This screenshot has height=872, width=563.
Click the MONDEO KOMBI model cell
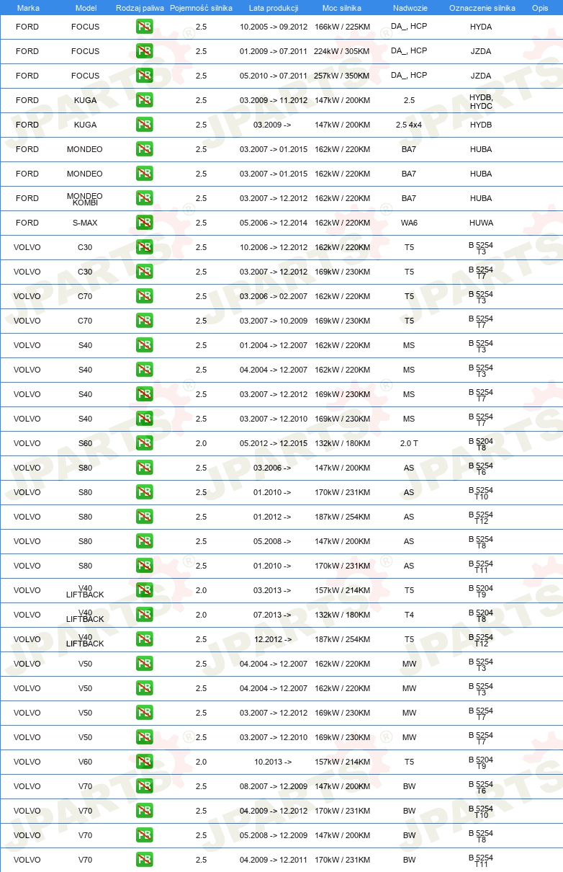(85, 199)
